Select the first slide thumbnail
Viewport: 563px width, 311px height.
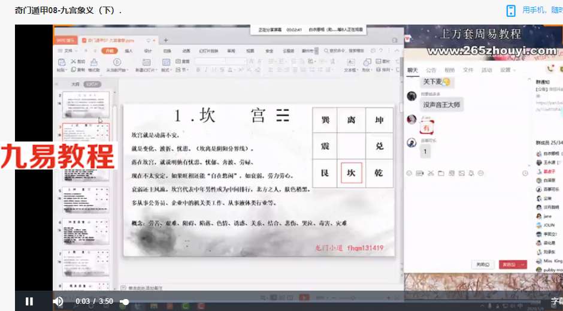(86, 104)
